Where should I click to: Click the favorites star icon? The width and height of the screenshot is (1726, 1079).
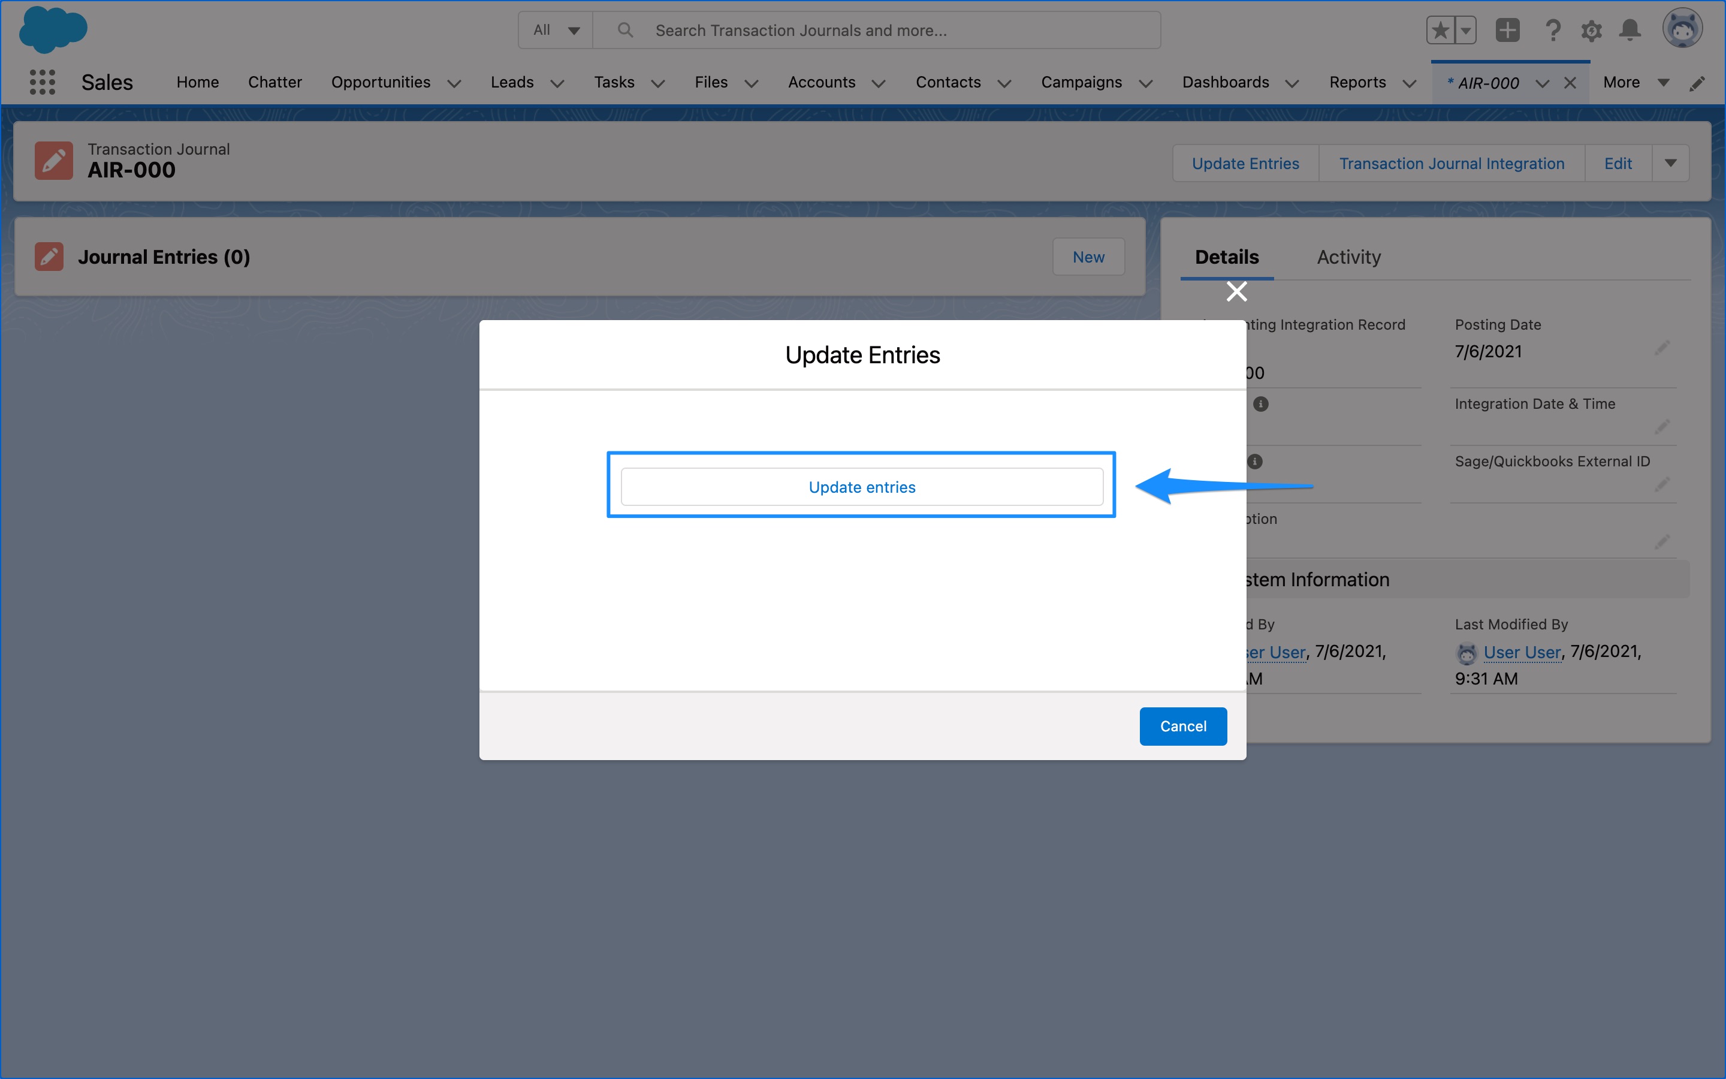[x=1440, y=30]
